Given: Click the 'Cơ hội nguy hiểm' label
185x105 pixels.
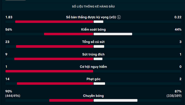Looking at the screenshot, I should click(x=93, y=67).
